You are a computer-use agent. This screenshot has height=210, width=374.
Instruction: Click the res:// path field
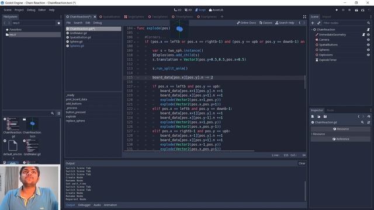(33, 23)
